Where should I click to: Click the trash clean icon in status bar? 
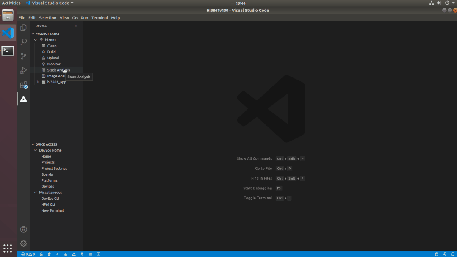49,254
